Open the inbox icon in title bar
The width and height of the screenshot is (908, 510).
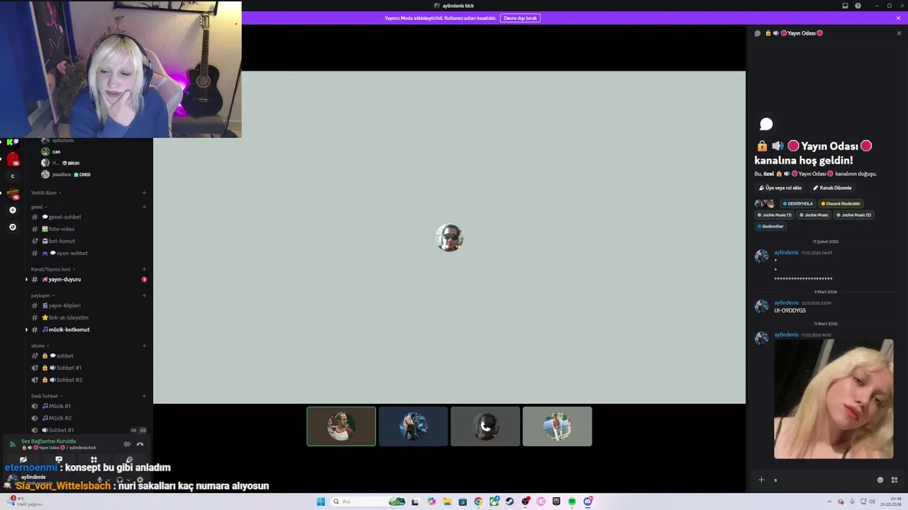click(x=845, y=6)
